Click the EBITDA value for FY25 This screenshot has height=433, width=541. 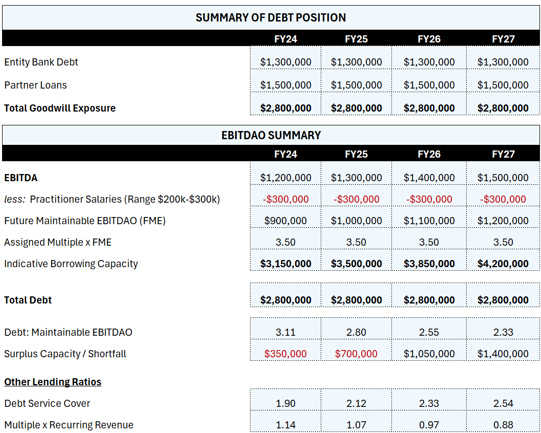(x=356, y=178)
